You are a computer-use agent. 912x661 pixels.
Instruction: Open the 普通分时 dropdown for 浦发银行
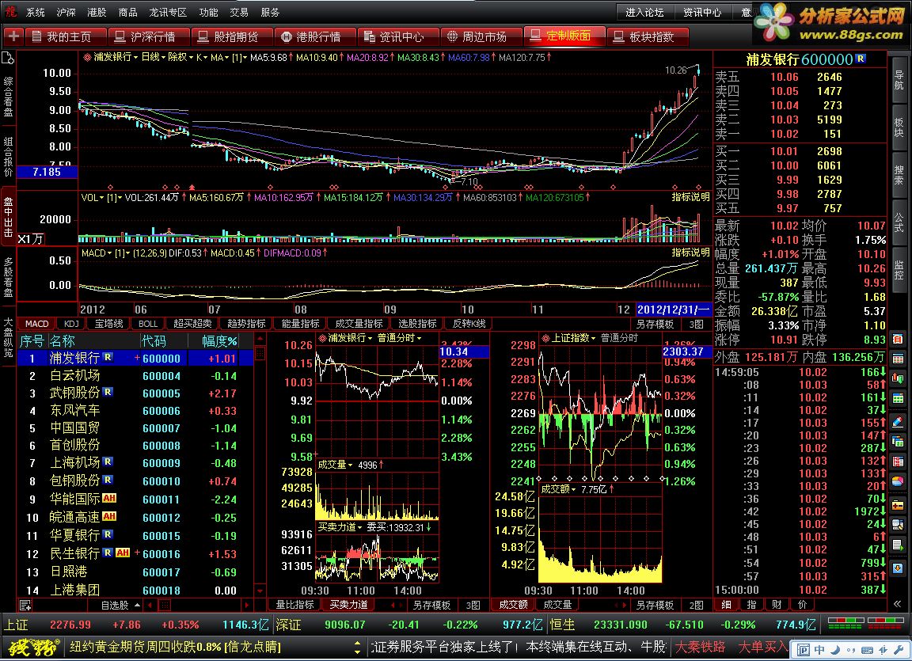pyautogui.click(x=400, y=338)
